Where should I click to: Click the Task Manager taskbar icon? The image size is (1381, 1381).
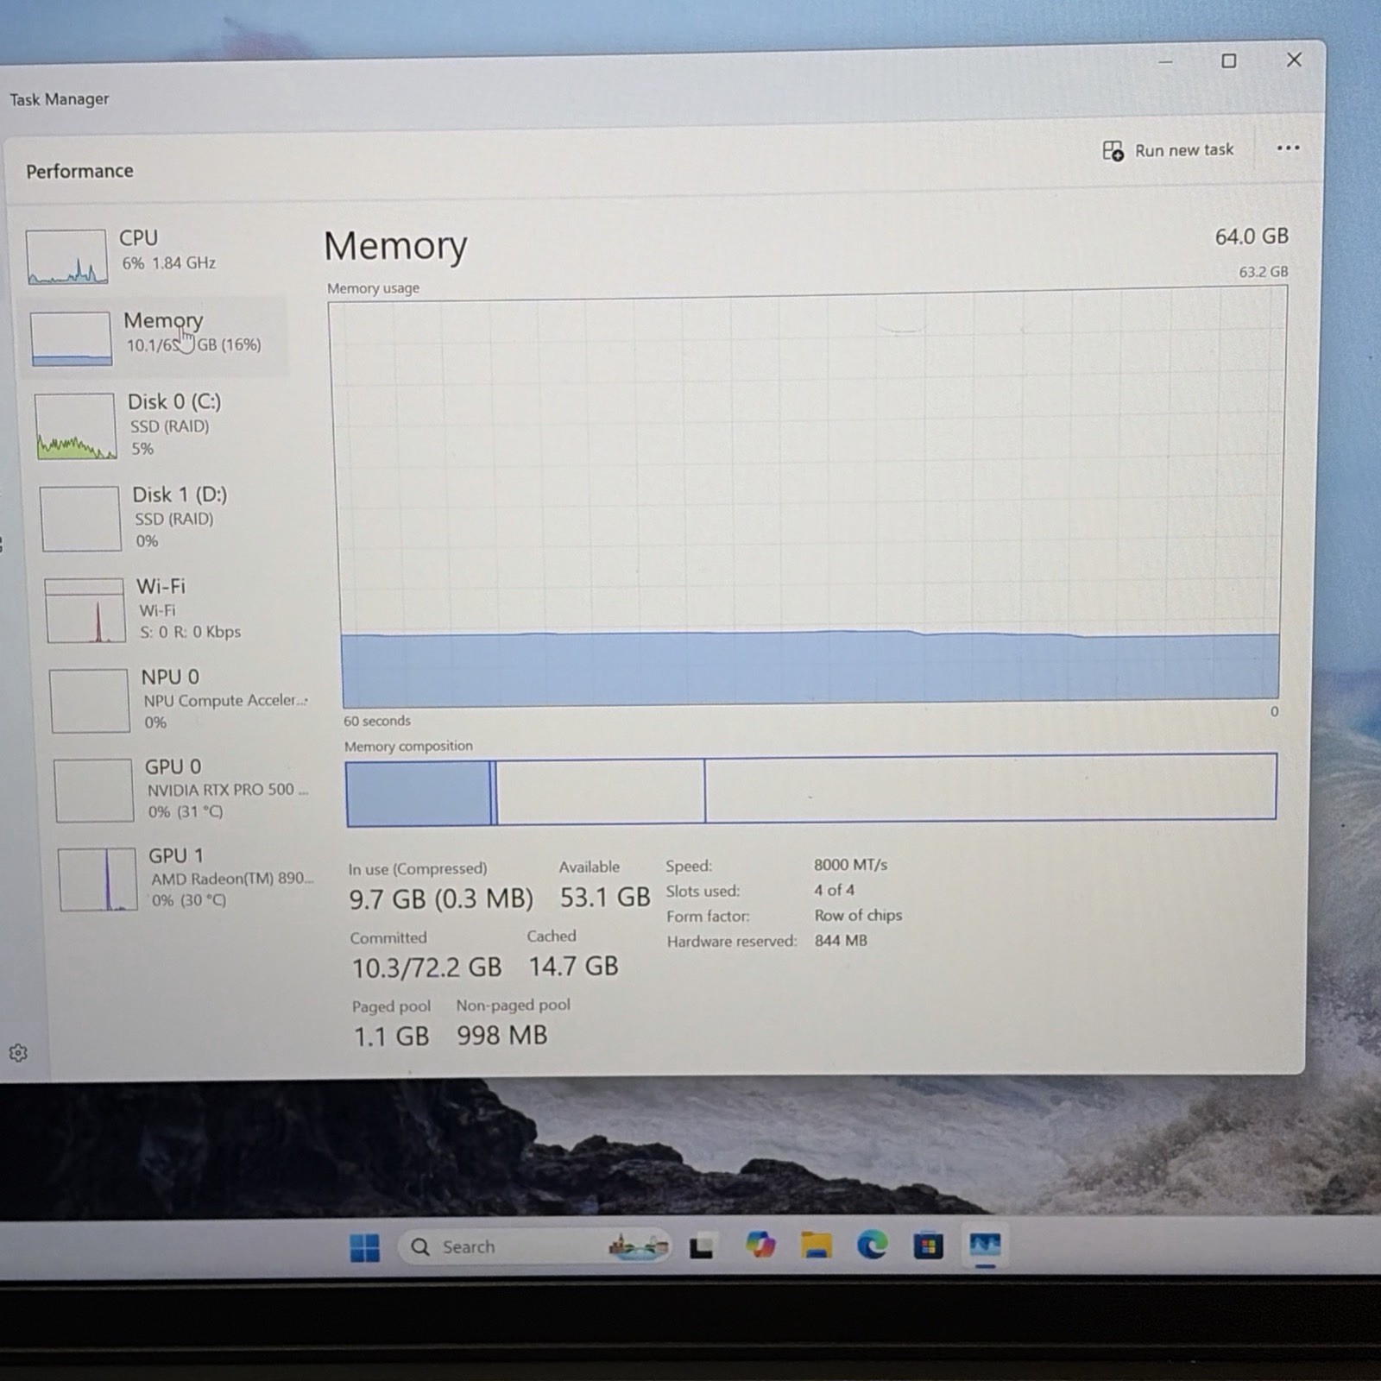point(985,1245)
